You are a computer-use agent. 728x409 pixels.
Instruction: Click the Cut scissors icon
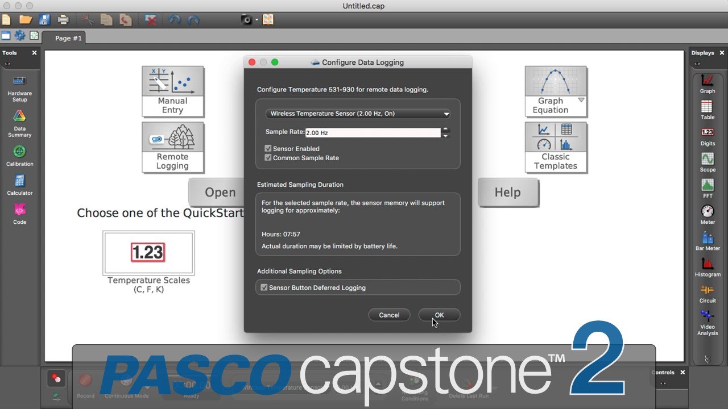88,19
